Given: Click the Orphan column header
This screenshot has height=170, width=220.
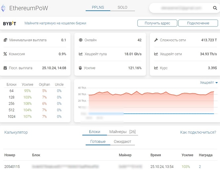Looking at the screenshot, I should pyautogui.click(x=44, y=85).
